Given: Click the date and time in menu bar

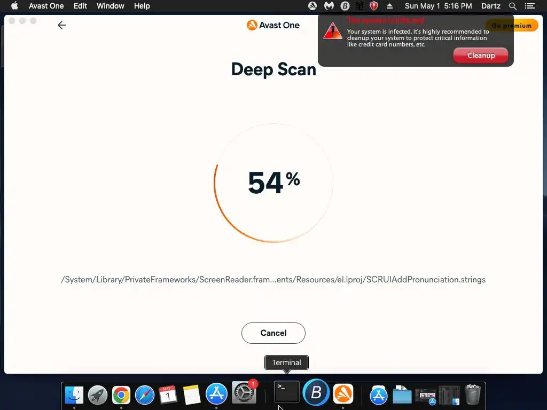Looking at the screenshot, I should [438, 6].
